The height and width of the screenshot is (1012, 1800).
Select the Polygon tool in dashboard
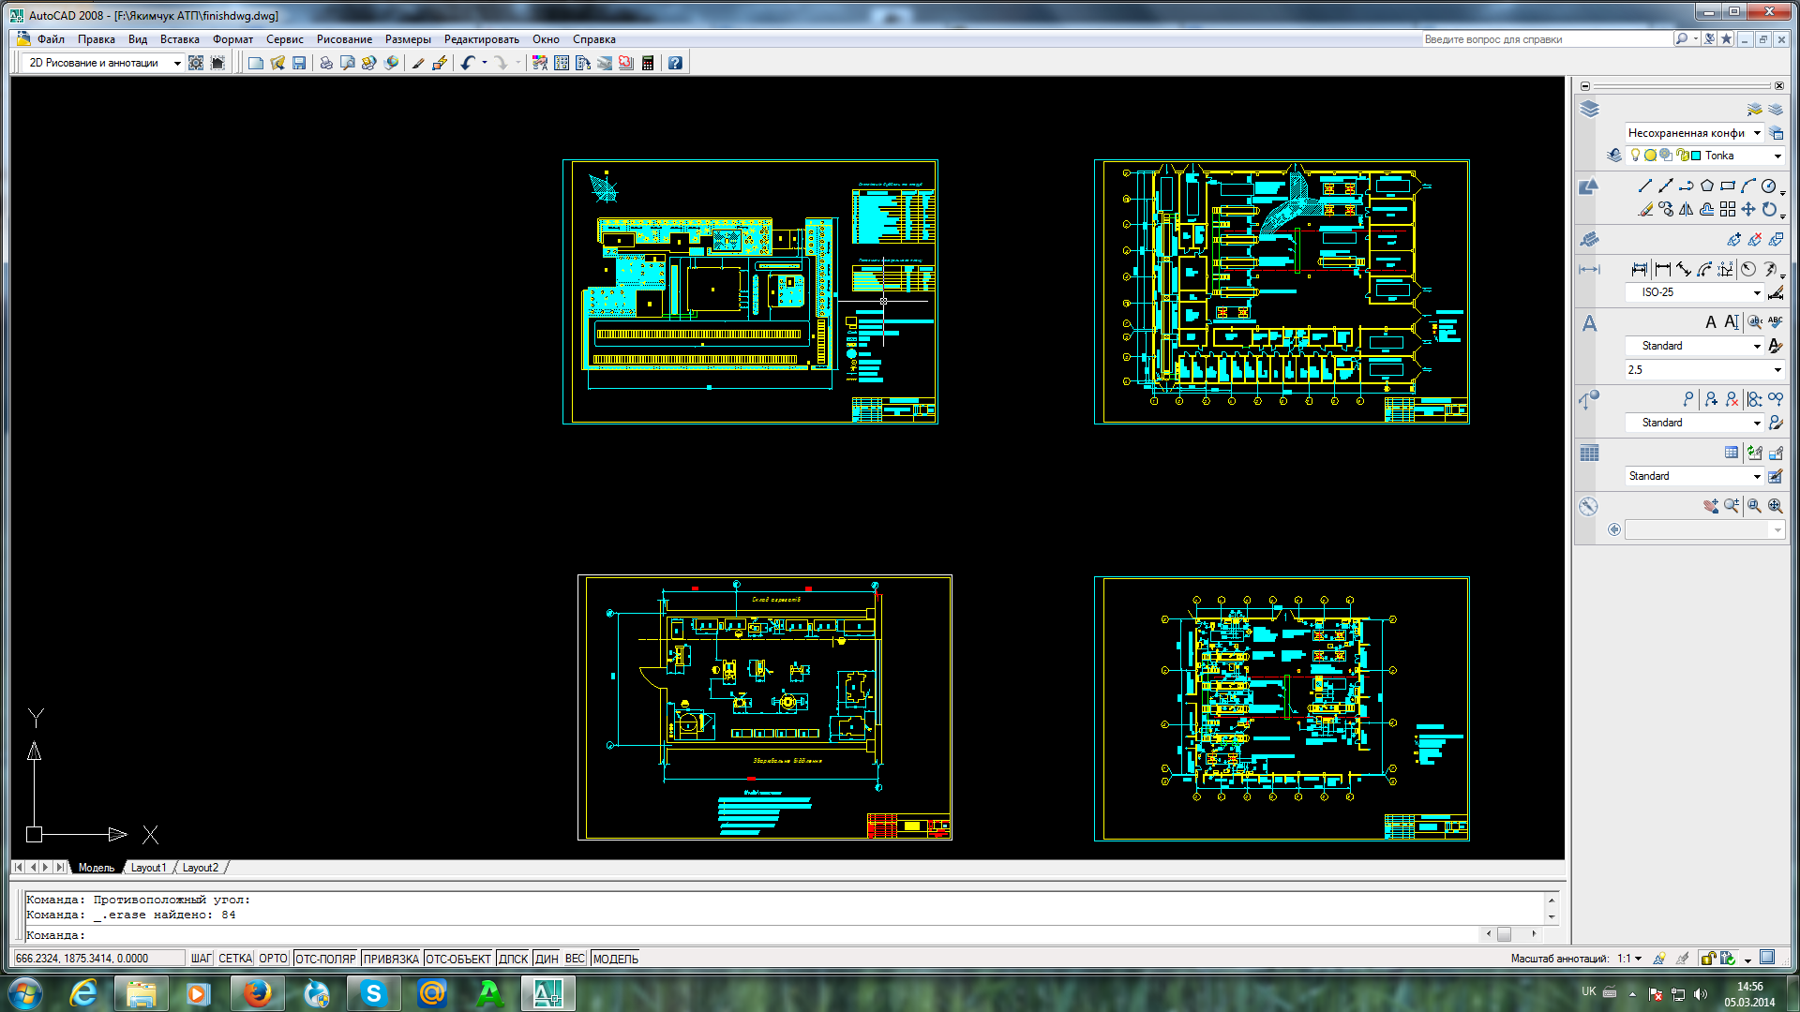point(1707,186)
